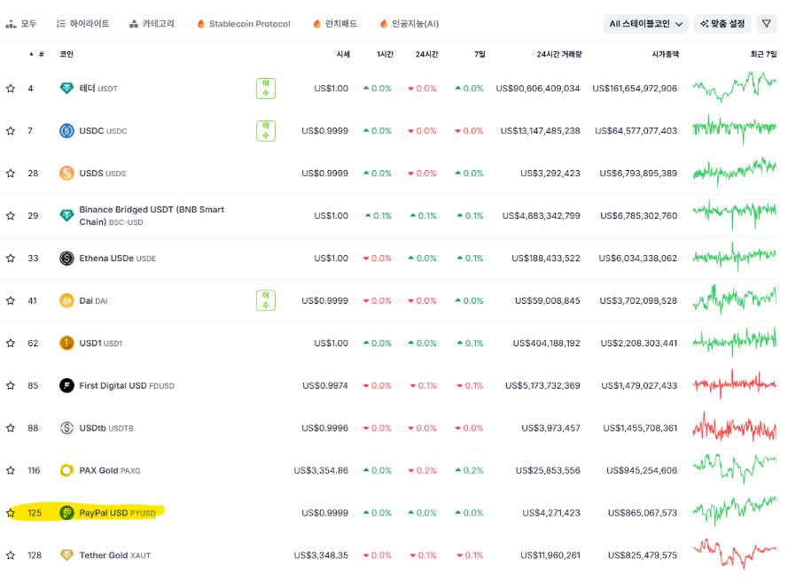
Task: Click the Tether Gold coin logo
Action: coord(66,555)
